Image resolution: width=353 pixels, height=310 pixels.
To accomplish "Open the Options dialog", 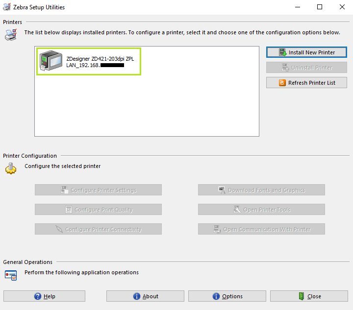I will [227, 296].
